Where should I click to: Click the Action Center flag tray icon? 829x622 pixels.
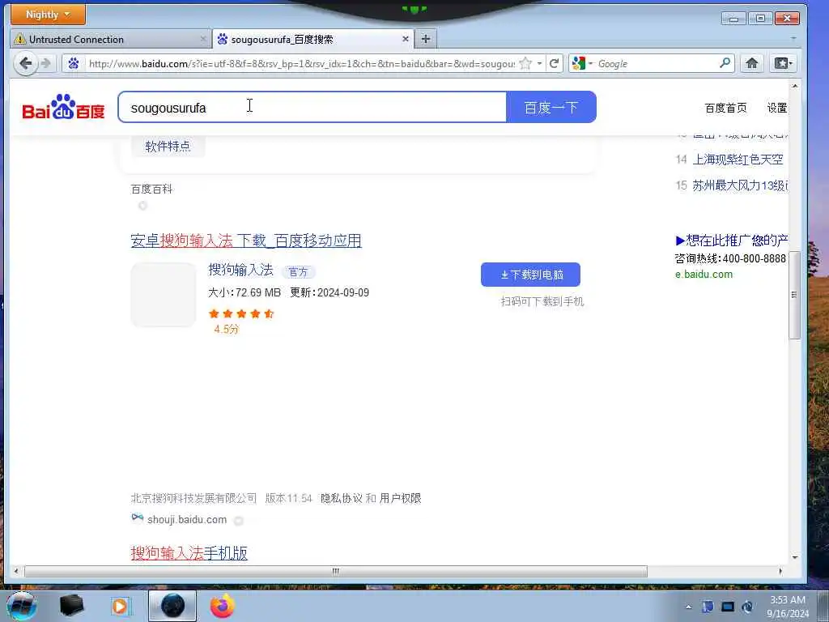pyautogui.click(x=708, y=607)
